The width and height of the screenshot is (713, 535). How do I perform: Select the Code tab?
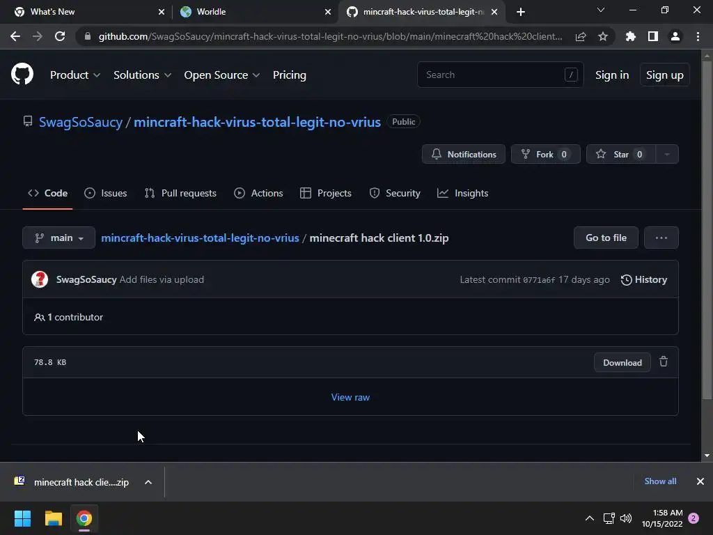(48, 193)
